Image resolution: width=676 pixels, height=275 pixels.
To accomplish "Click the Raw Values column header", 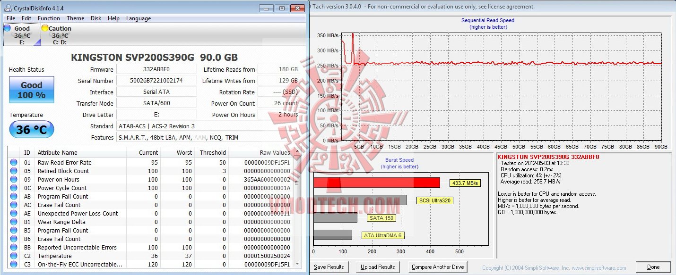I will (x=275, y=152).
